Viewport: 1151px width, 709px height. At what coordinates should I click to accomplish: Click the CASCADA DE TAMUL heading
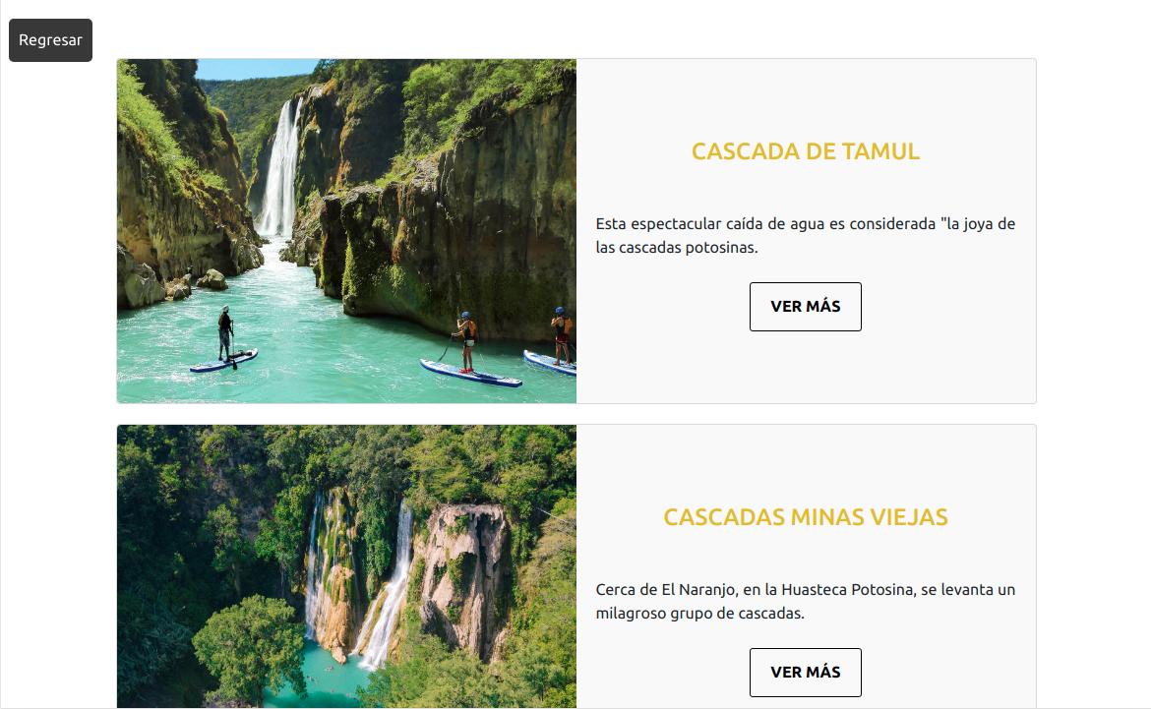(x=806, y=151)
